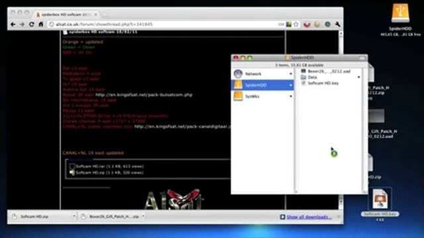424x238 pixels.
Task: Expand the Data folder arrow
Action: tap(359, 77)
